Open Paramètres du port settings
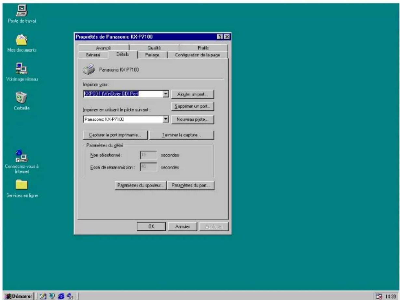This screenshot has height=300, width=400. pyautogui.click(x=191, y=185)
